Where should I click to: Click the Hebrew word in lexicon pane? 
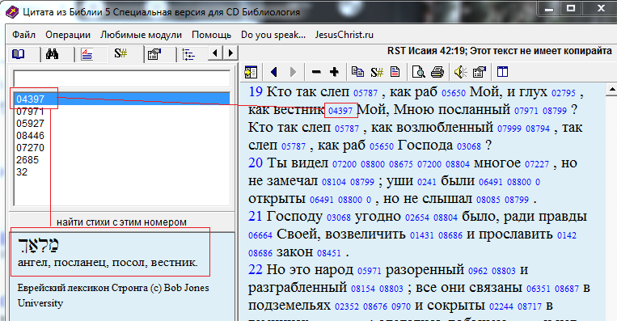pos(39,246)
